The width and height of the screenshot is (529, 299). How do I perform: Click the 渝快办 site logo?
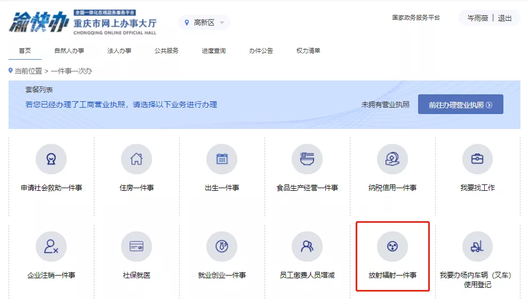[38, 22]
